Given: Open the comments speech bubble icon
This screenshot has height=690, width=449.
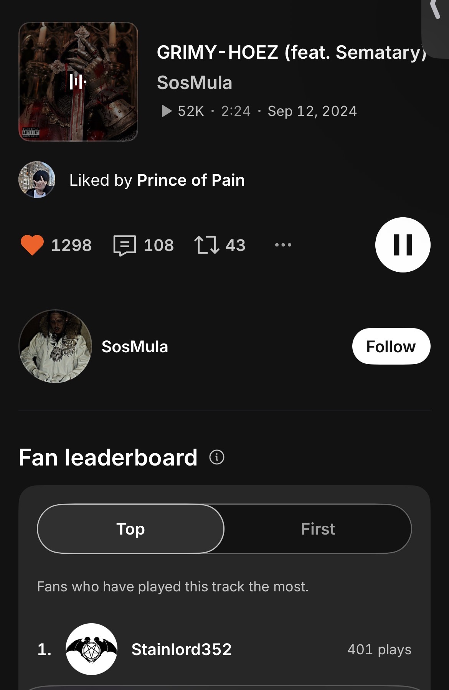Looking at the screenshot, I should tap(125, 245).
